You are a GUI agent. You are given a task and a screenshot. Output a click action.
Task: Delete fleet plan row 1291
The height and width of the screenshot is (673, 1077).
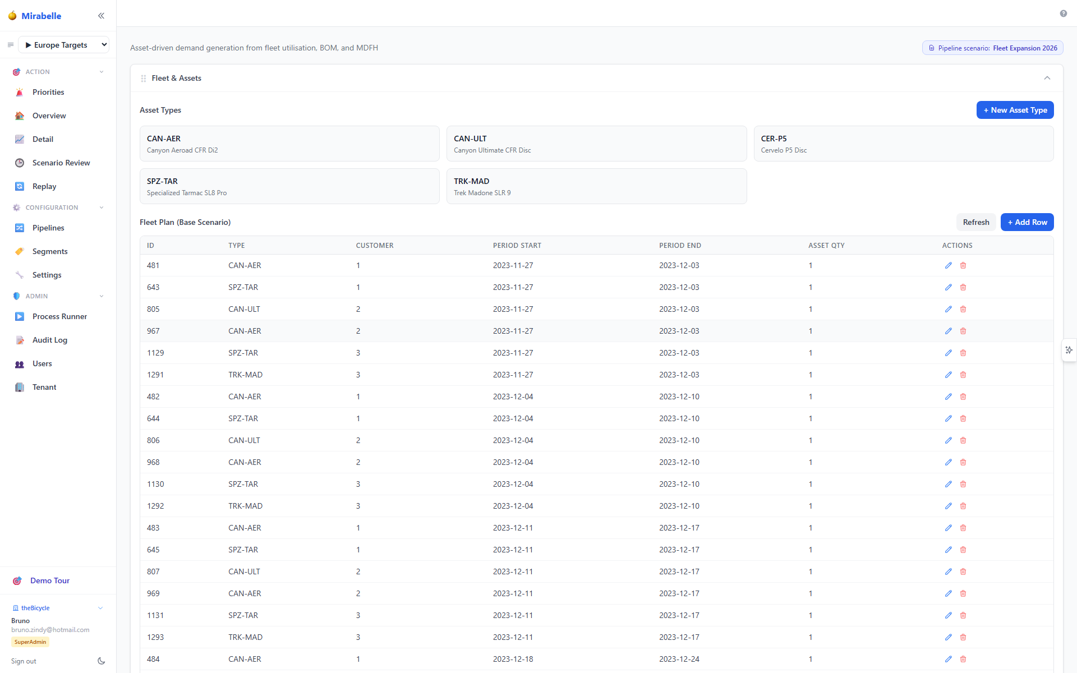tap(963, 375)
